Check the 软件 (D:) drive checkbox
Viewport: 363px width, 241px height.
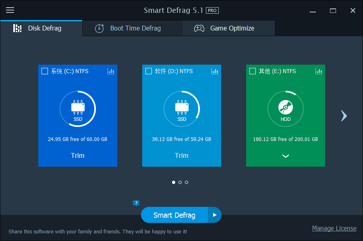coord(149,71)
